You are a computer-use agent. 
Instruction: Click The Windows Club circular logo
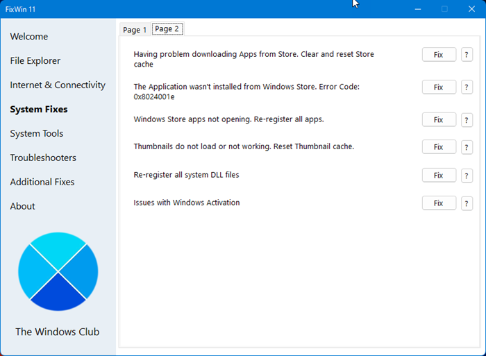click(x=58, y=272)
